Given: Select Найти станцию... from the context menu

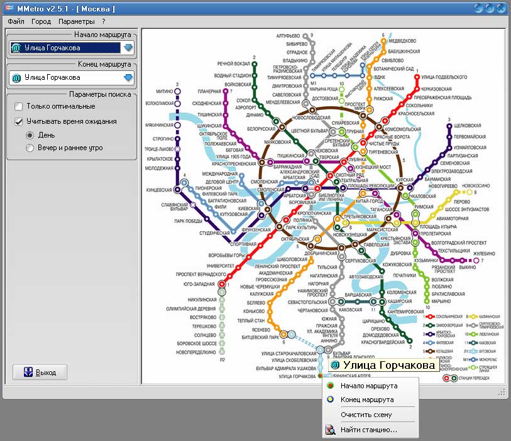Looking at the screenshot, I should click(370, 430).
